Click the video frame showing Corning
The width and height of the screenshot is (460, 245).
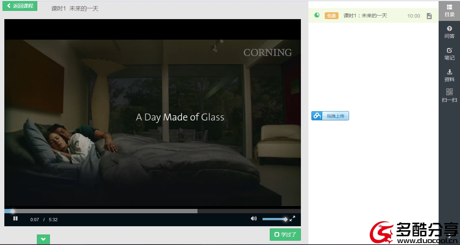pos(153,123)
